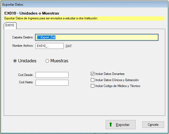Click the EX010 - Unidades o Muestras heading
The image size is (169, 134).
(32, 13)
